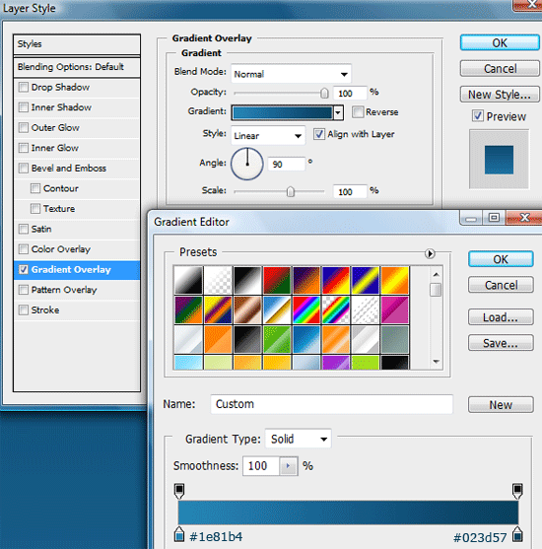Toggle the Outer Glow checkbox
The width and height of the screenshot is (542, 549).
click(x=23, y=127)
